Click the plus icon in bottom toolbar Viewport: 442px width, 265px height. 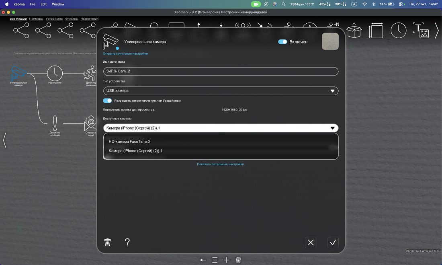[227, 260]
